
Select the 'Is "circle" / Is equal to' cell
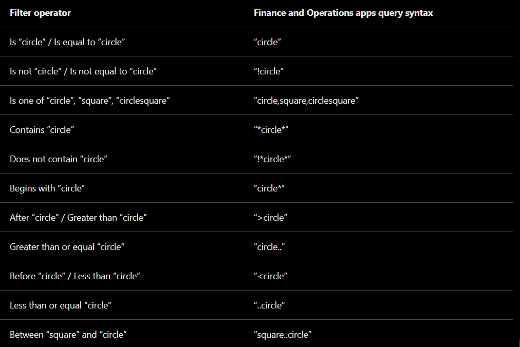coord(67,42)
